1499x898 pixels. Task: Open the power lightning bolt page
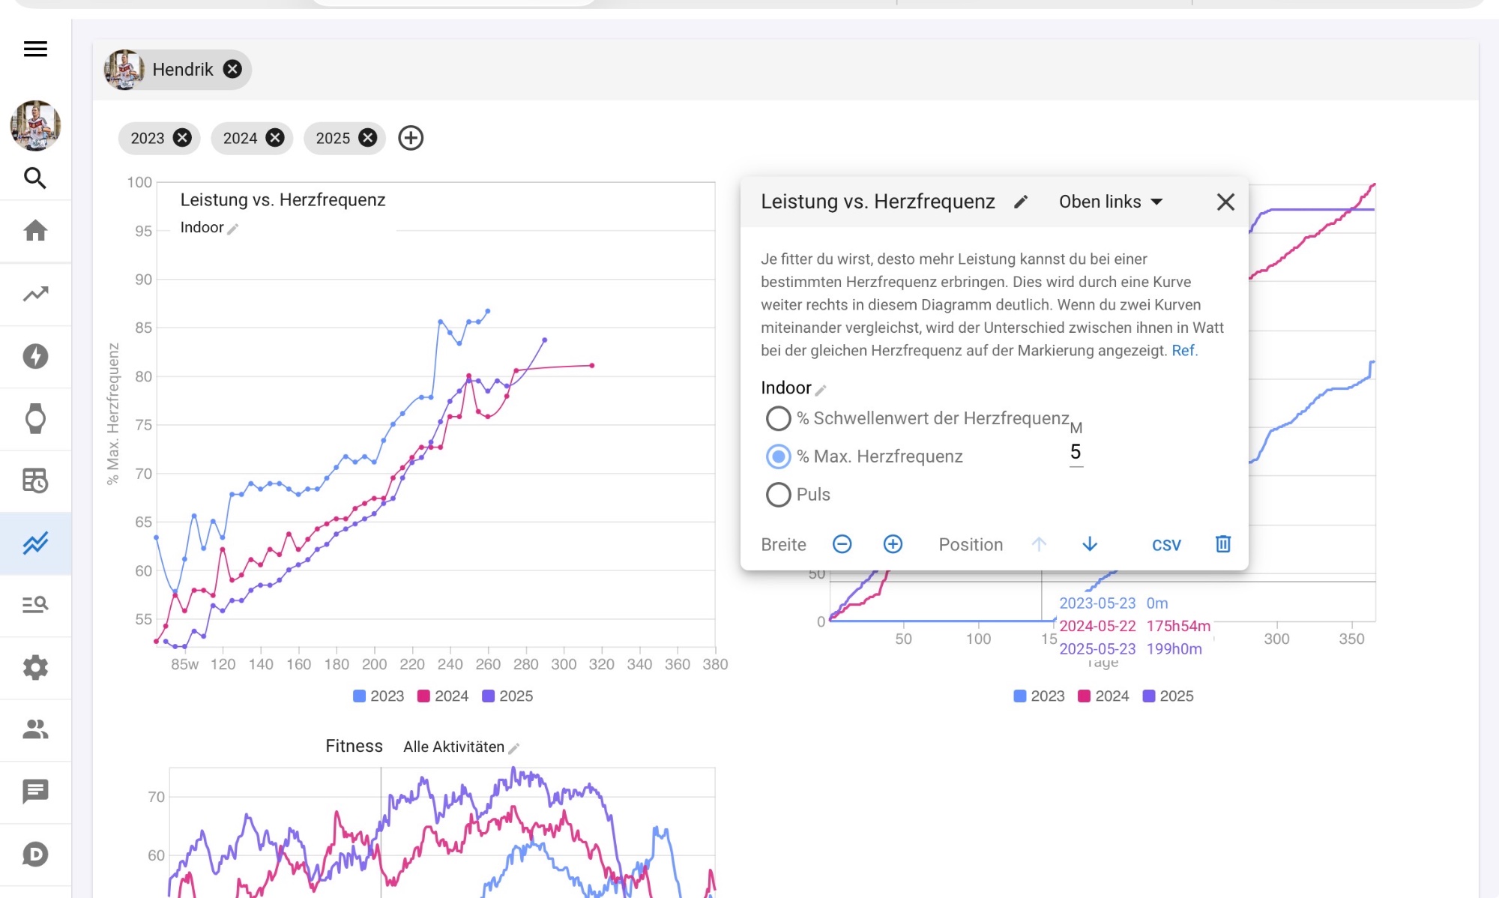click(x=35, y=356)
